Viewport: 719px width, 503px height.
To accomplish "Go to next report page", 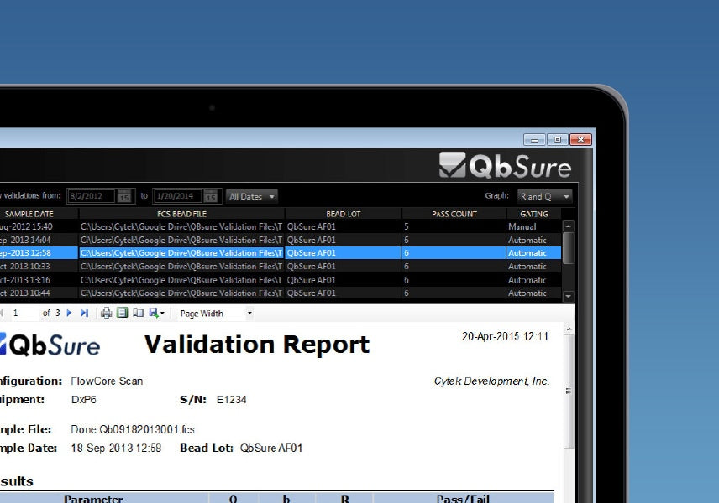I will tap(70, 313).
